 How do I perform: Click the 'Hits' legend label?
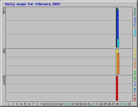click(x=135, y=11)
